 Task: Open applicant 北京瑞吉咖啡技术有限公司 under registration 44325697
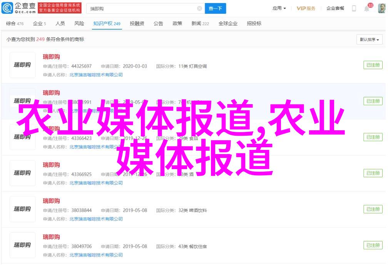(96, 75)
